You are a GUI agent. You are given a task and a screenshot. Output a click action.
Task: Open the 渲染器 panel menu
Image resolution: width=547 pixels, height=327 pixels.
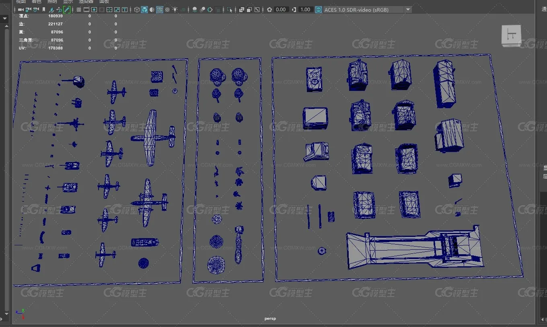point(86,2)
